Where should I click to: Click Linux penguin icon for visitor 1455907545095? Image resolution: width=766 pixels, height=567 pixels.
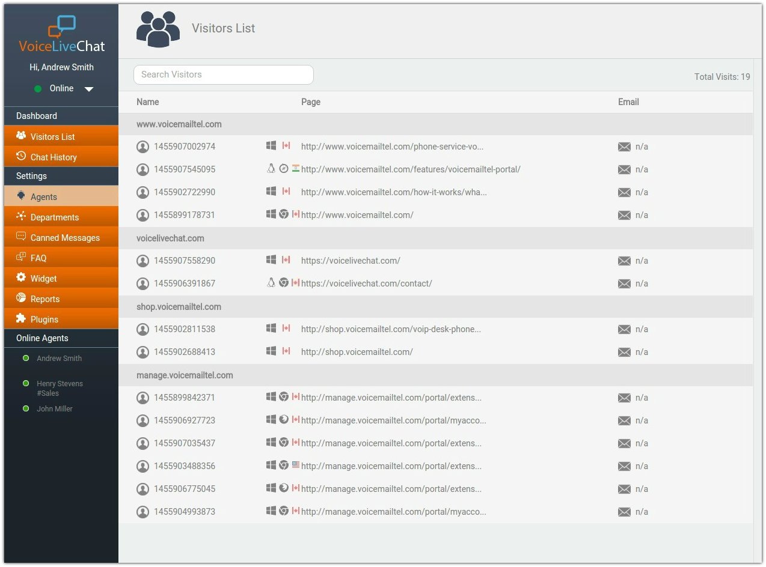pyautogui.click(x=271, y=169)
